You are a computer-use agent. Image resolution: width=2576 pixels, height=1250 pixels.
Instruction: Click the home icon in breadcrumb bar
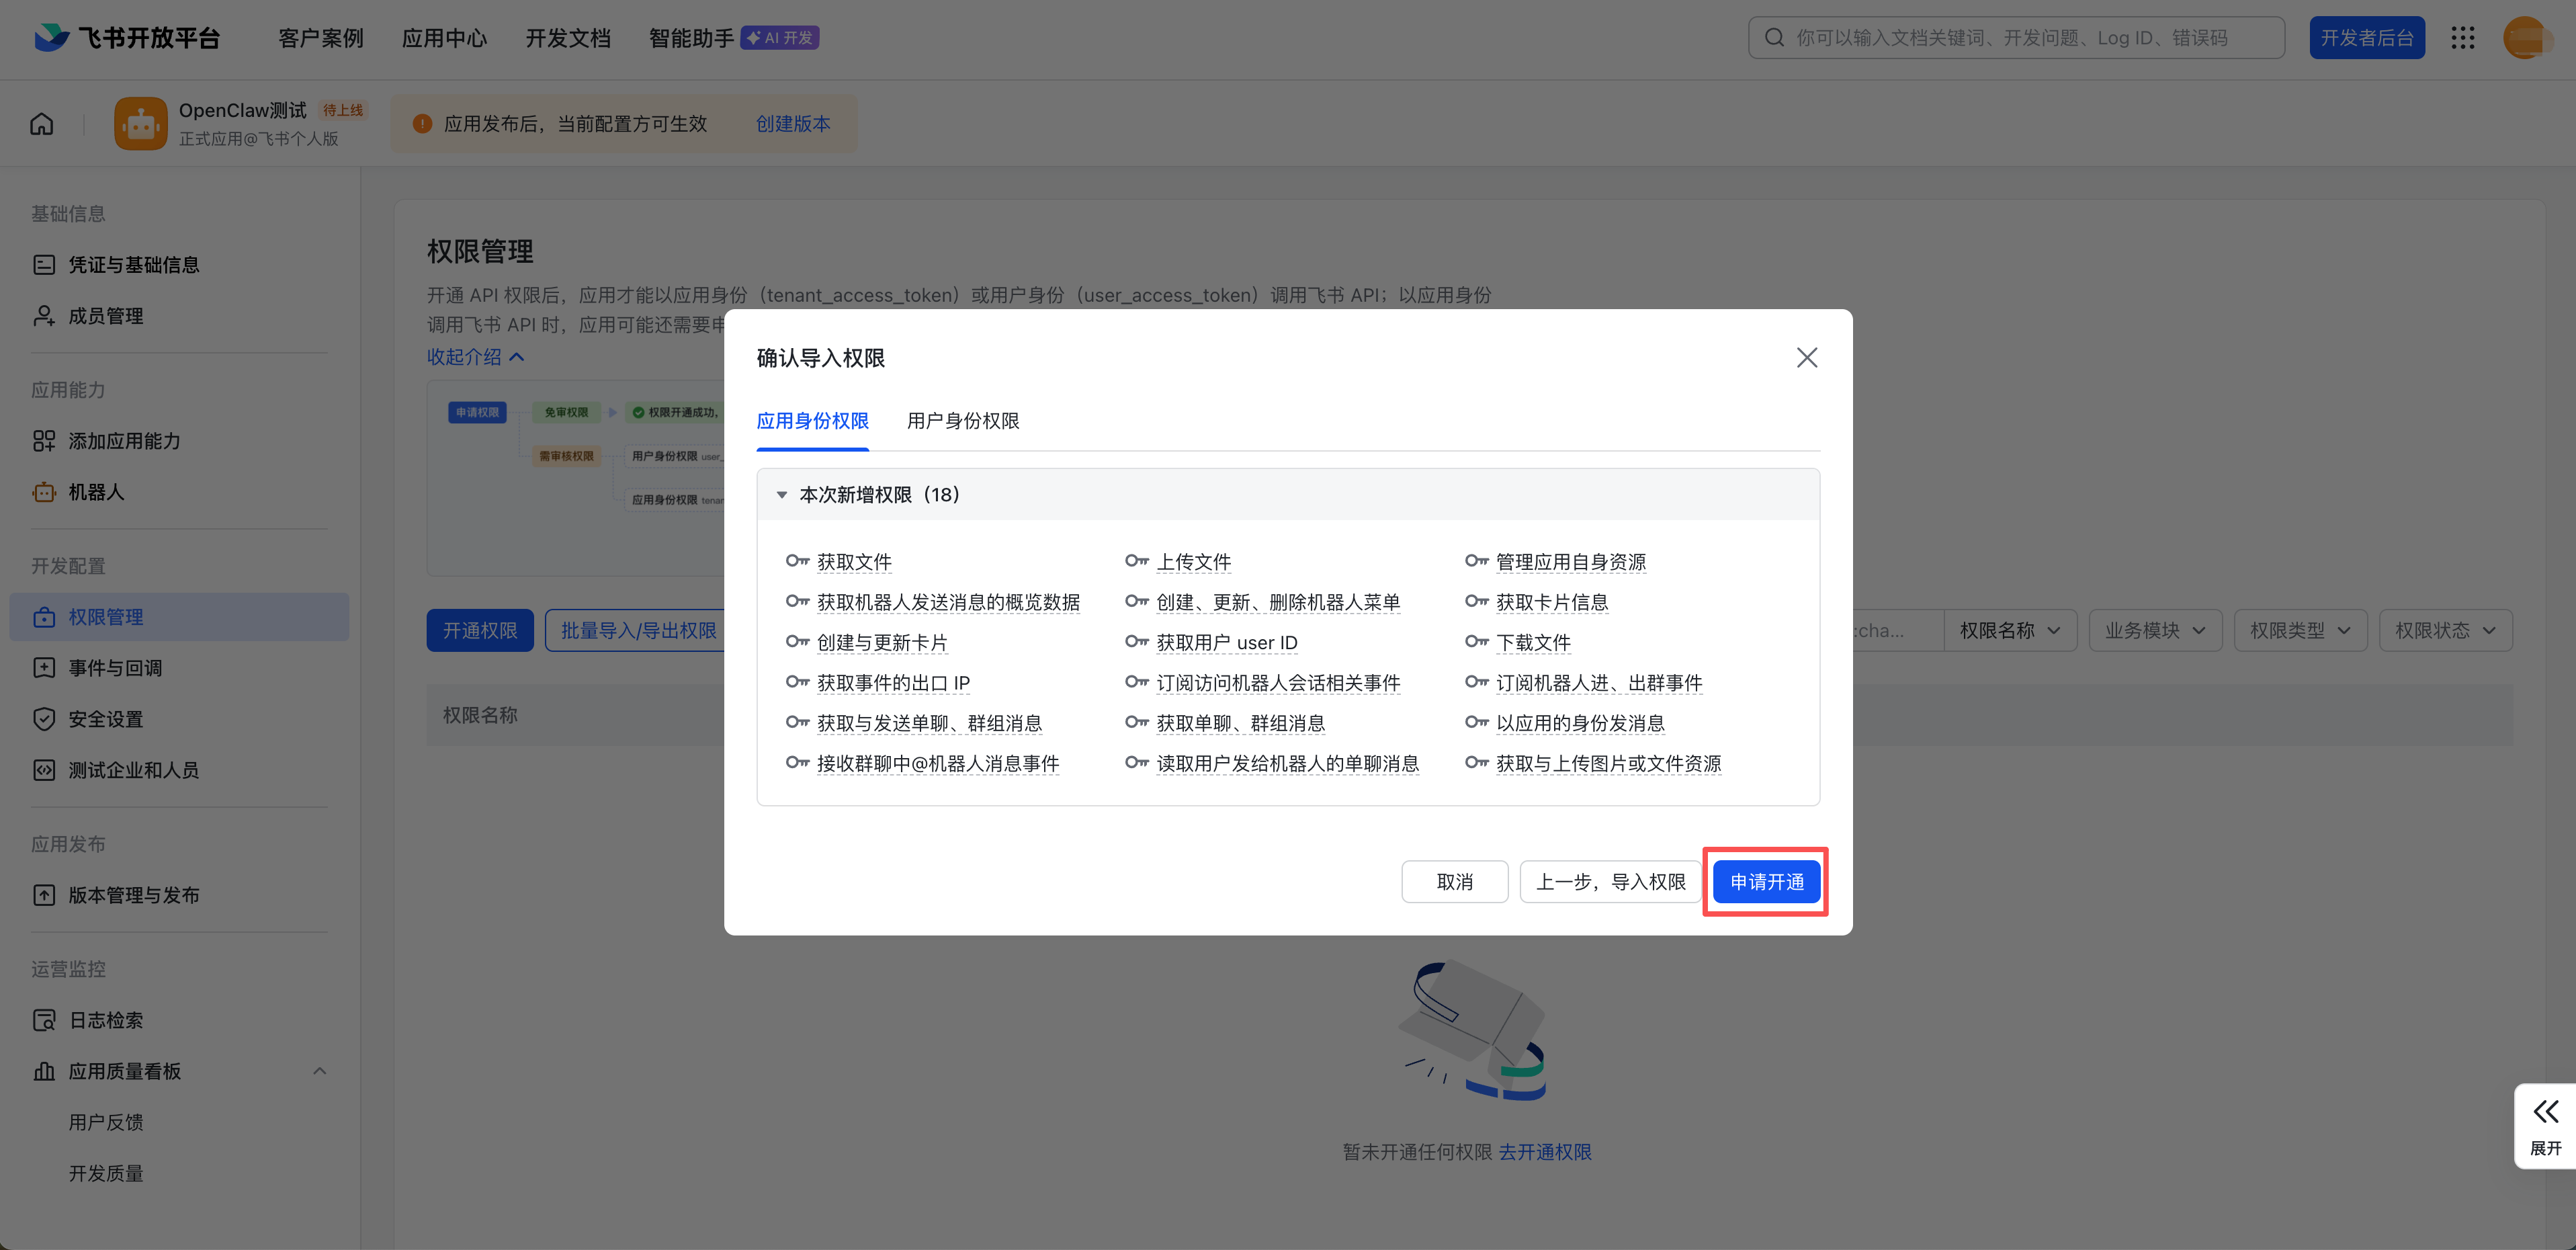coord(42,124)
